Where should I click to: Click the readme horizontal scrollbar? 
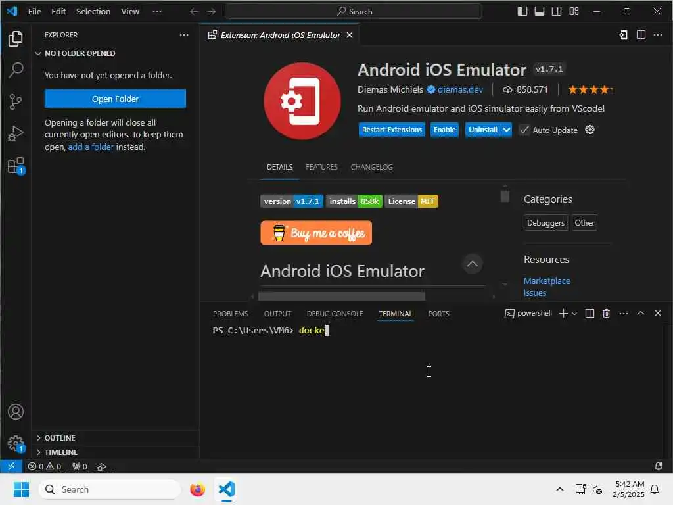tap(342, 296)
